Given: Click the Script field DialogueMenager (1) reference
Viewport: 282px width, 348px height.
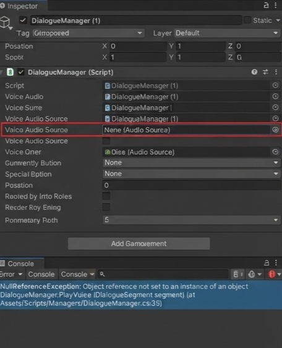Looking at the screenshot, I should click(186, 86).
